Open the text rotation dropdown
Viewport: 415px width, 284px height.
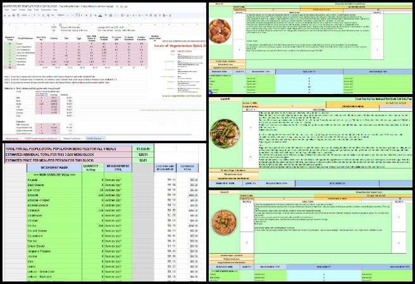pyautogui.click(x=140, y=15)
